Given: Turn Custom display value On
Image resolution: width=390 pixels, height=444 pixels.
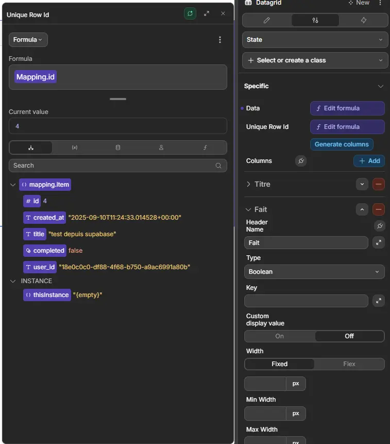Looking at the screenshot, I should pos(279,336).
